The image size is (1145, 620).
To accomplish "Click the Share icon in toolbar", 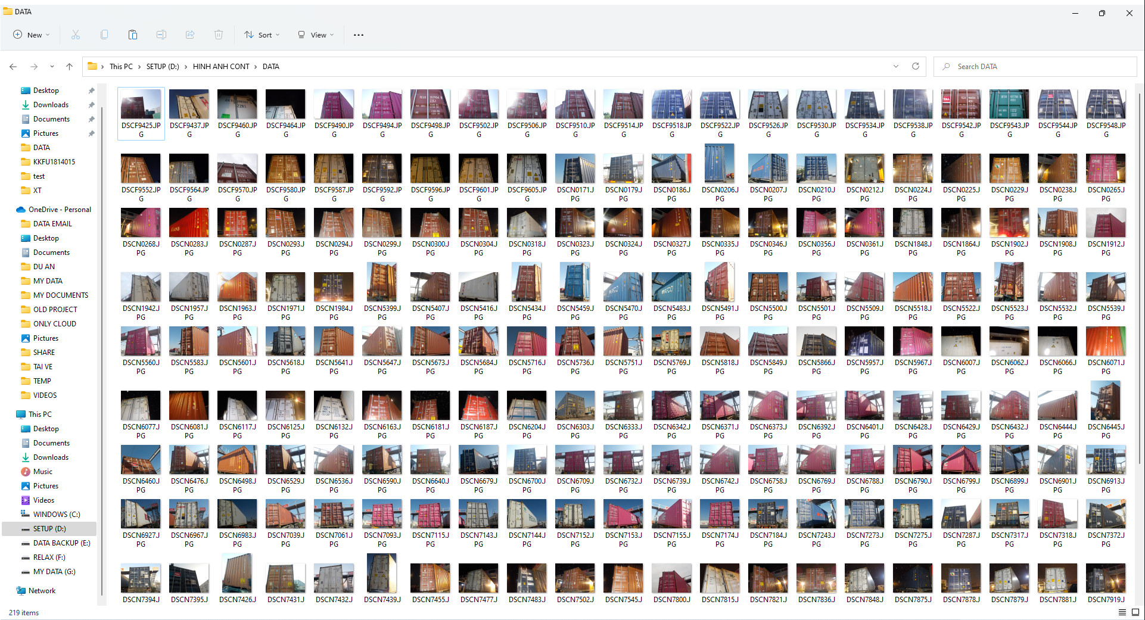I will pyautogui.click(x=190, y=35).
